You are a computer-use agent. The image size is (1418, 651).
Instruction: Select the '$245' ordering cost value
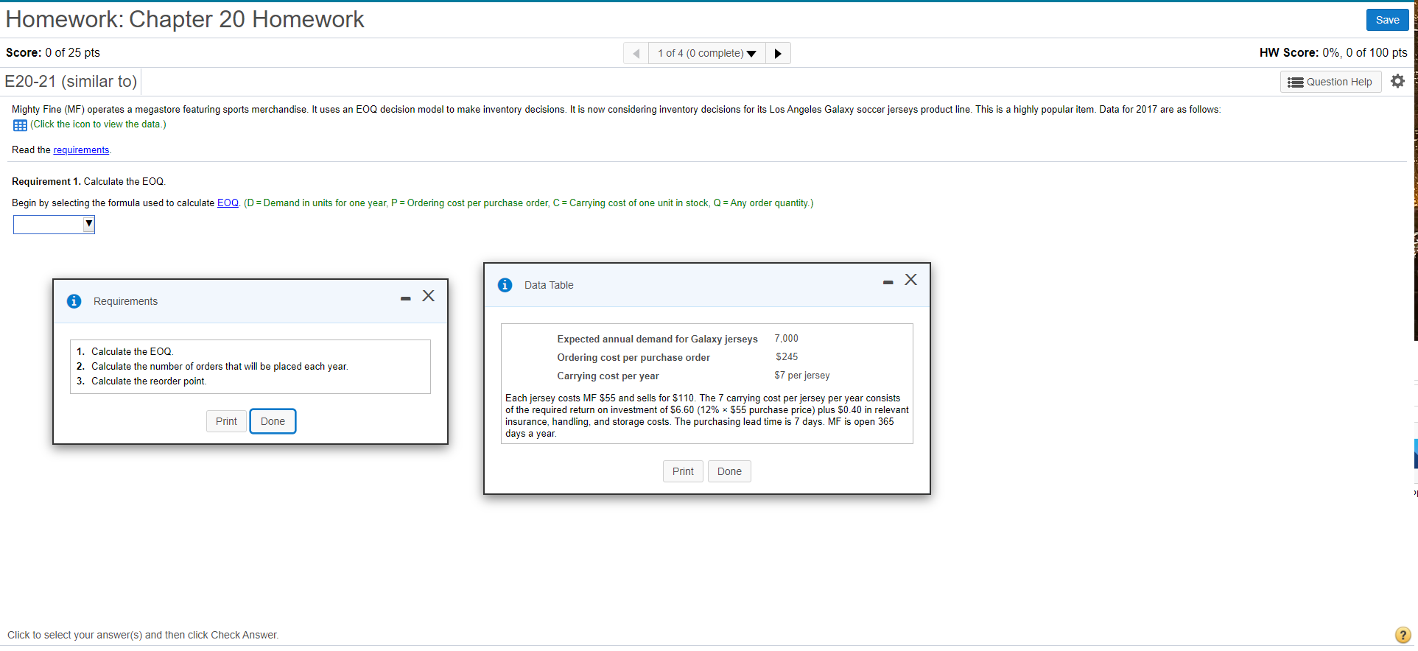tap(787, 357)
